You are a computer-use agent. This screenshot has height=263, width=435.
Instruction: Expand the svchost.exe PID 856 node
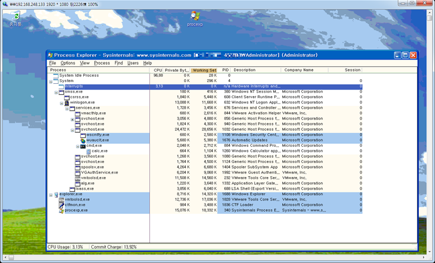pos(72,120)
